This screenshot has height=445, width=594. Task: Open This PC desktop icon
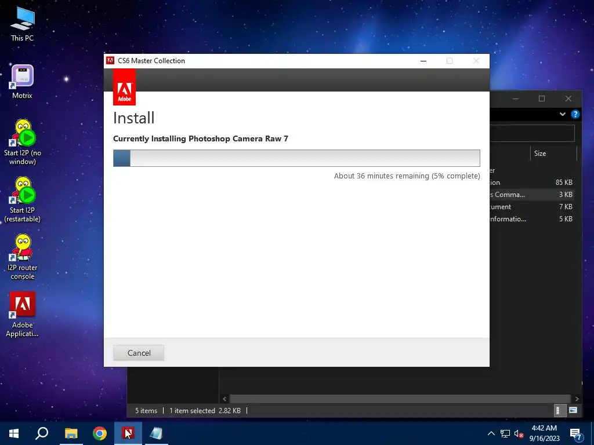23,24
